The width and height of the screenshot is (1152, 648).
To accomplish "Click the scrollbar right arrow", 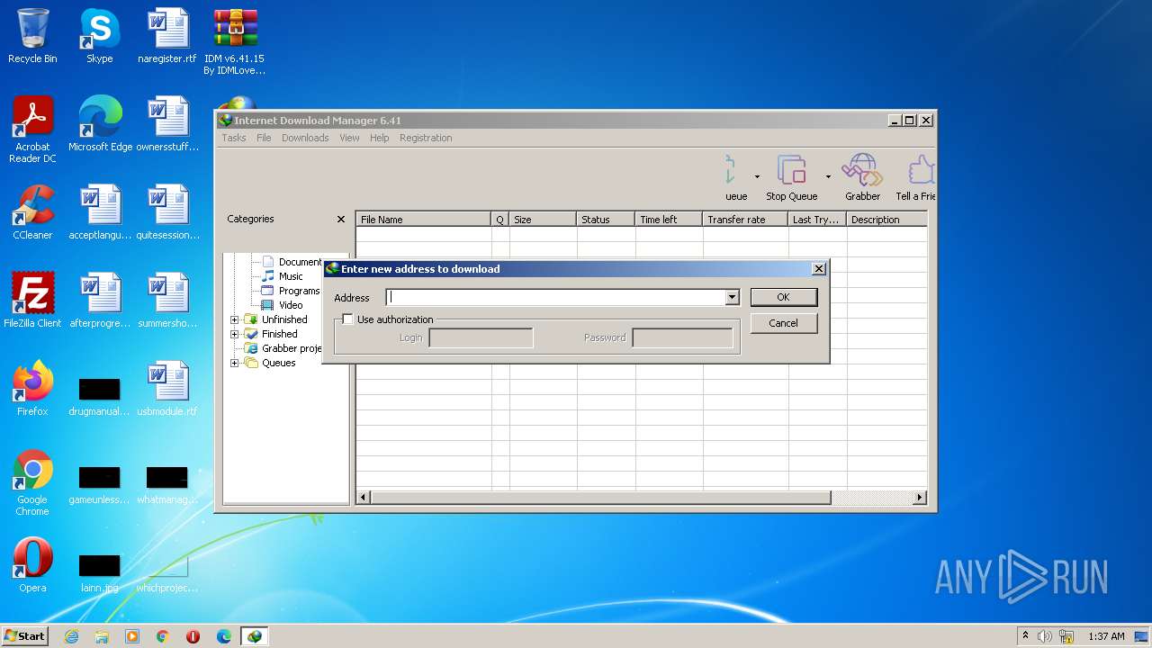I will click(x=920, y=498).
